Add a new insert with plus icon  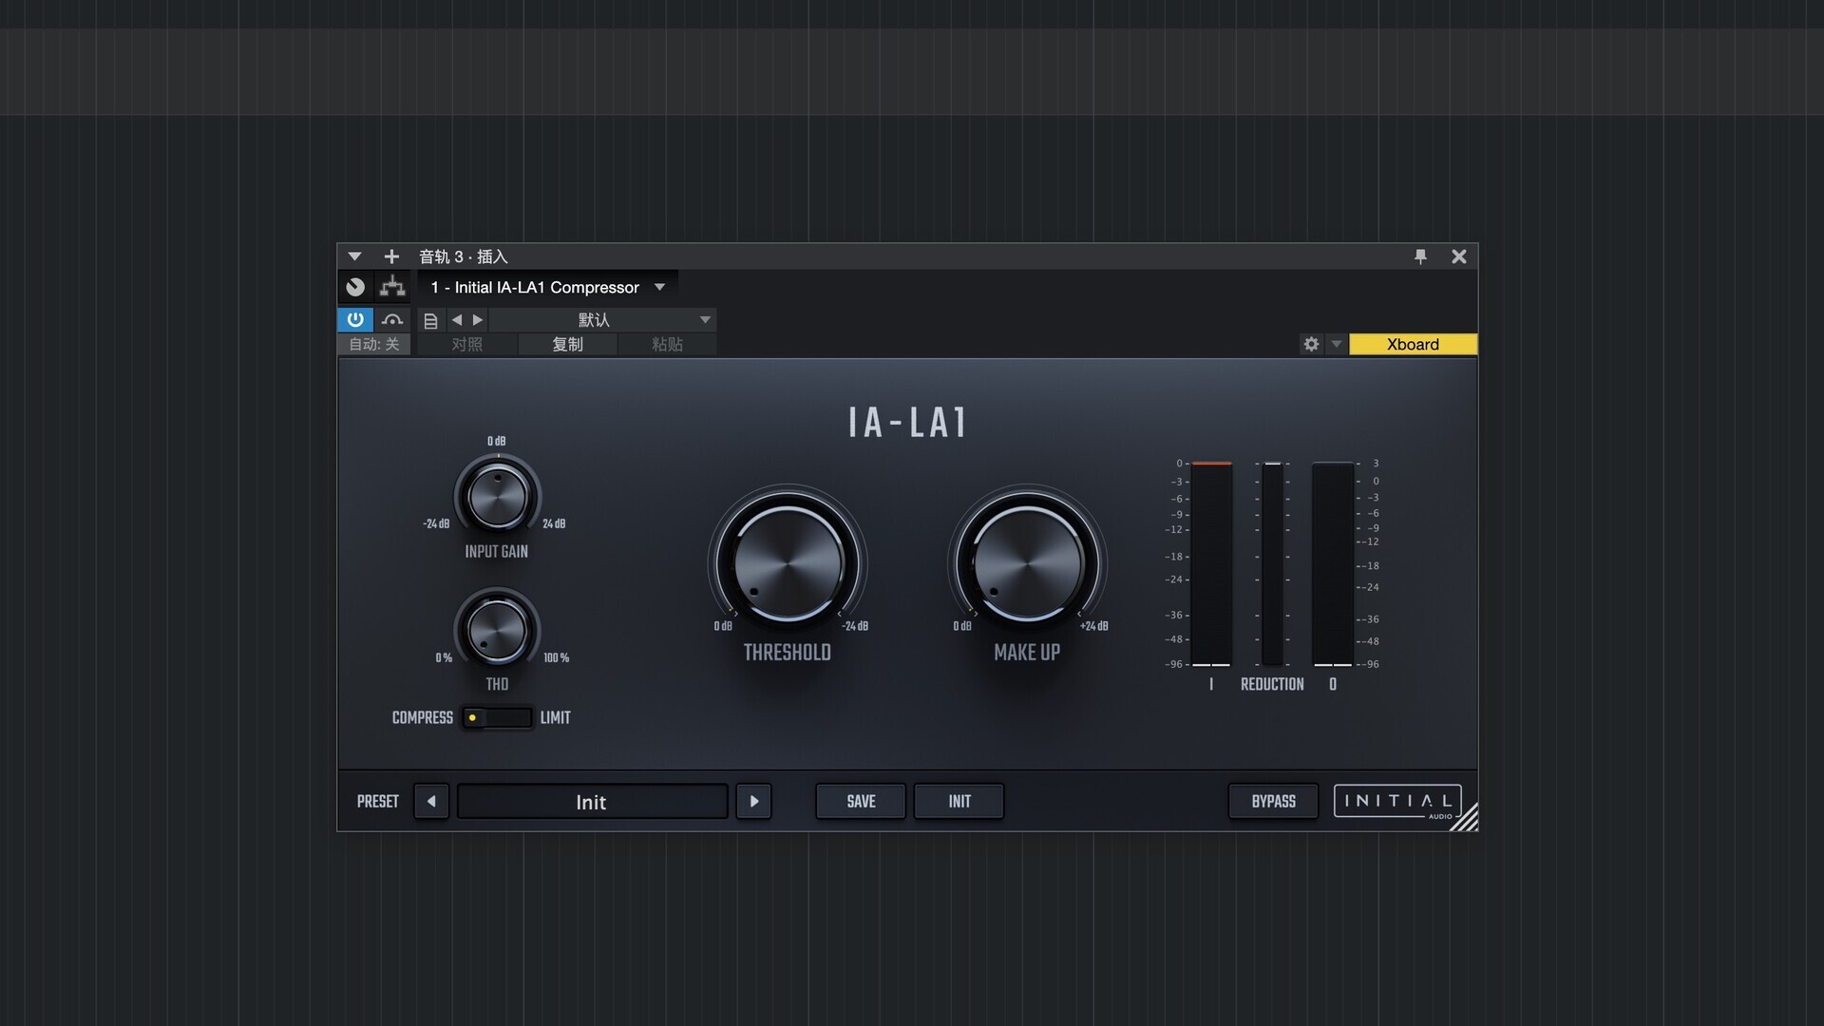coord(391,256)
